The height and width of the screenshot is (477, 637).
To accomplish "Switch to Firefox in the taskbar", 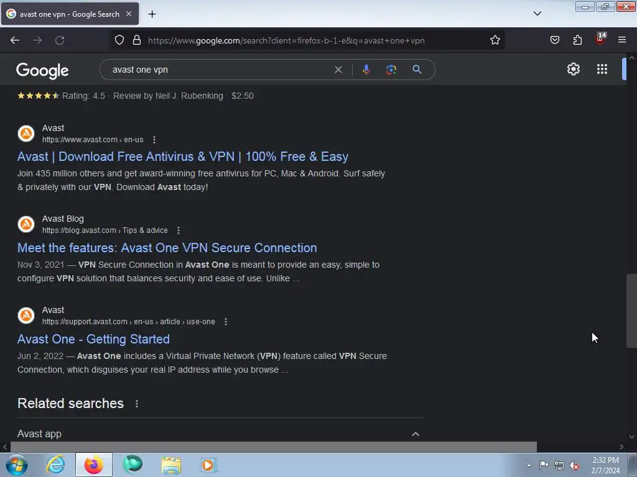I will [x=94, y=465].
